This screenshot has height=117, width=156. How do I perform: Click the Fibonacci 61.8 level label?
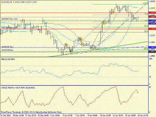point(146,31)
